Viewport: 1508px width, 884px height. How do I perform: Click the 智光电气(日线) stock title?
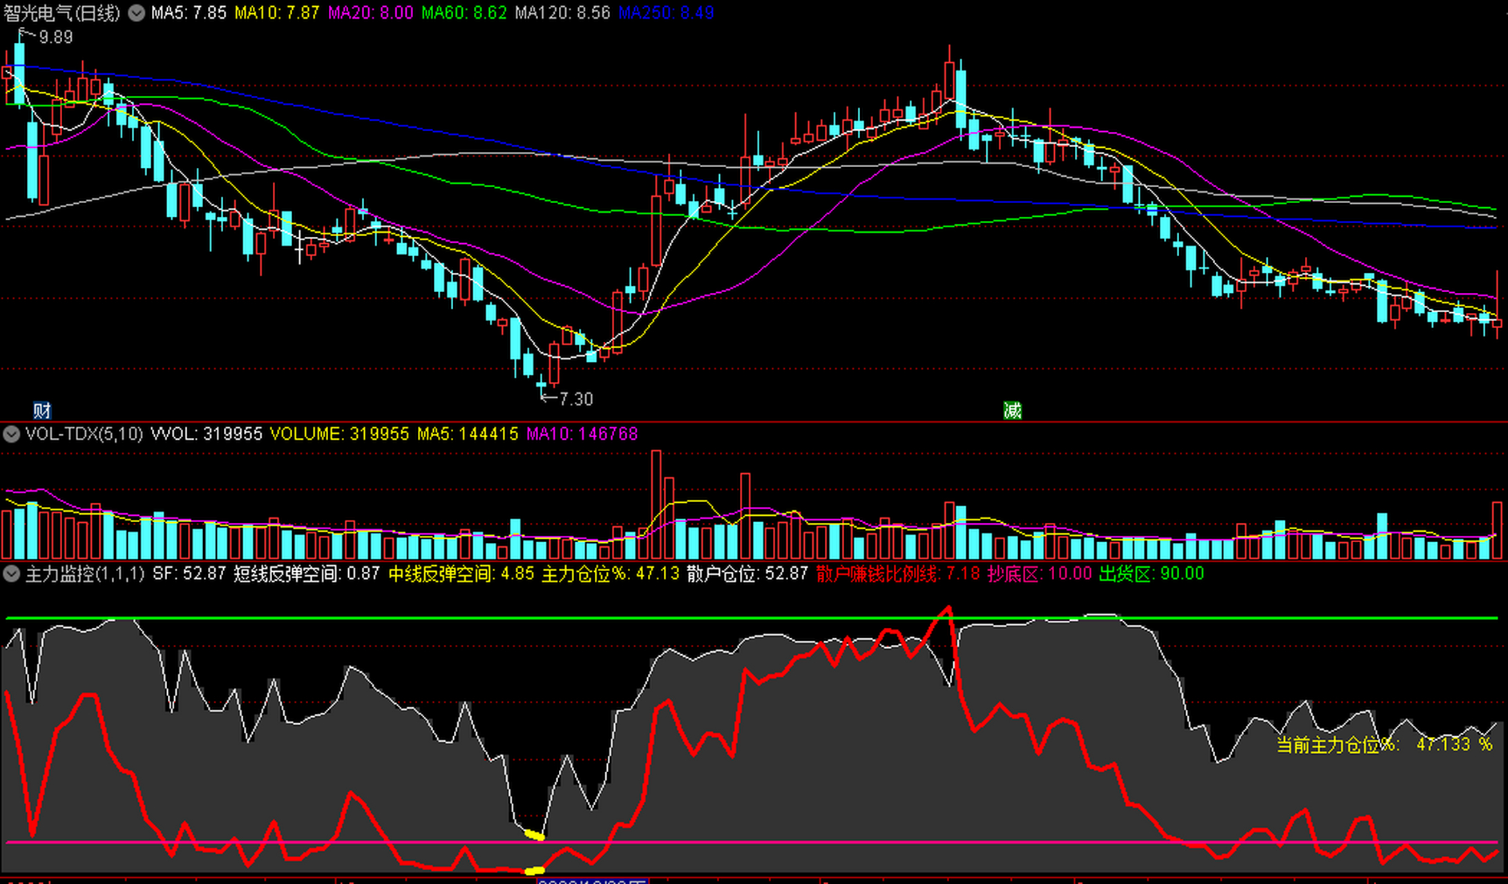[x=62, y=13]
